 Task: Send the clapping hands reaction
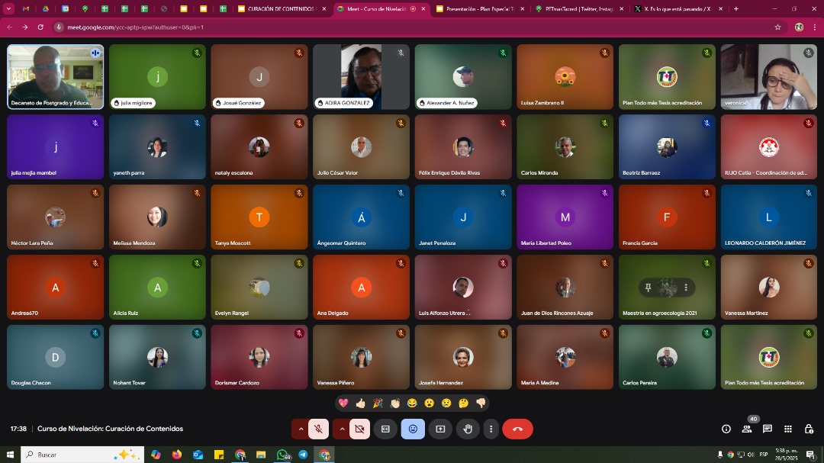pos(395,403)
